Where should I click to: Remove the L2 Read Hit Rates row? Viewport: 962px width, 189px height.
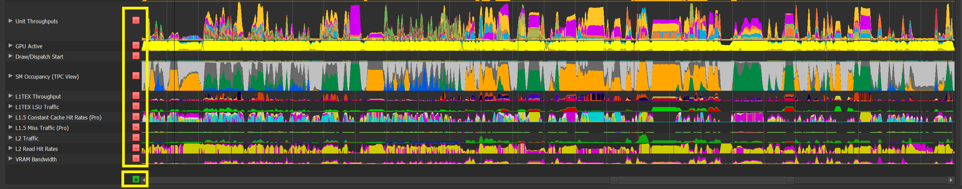pyautogui.click(x=136, y=148)
